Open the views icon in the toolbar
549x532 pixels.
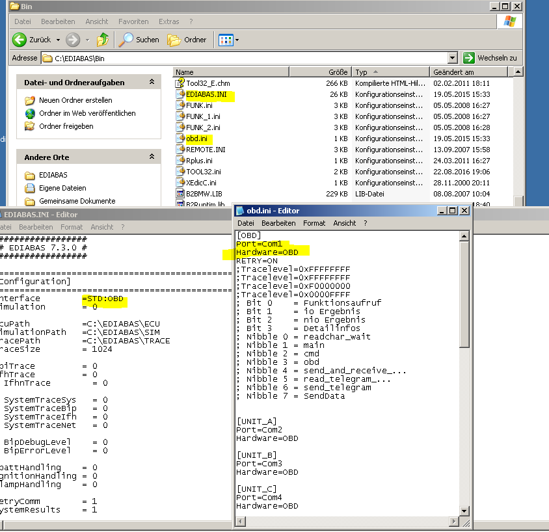[x=226, y=40]
